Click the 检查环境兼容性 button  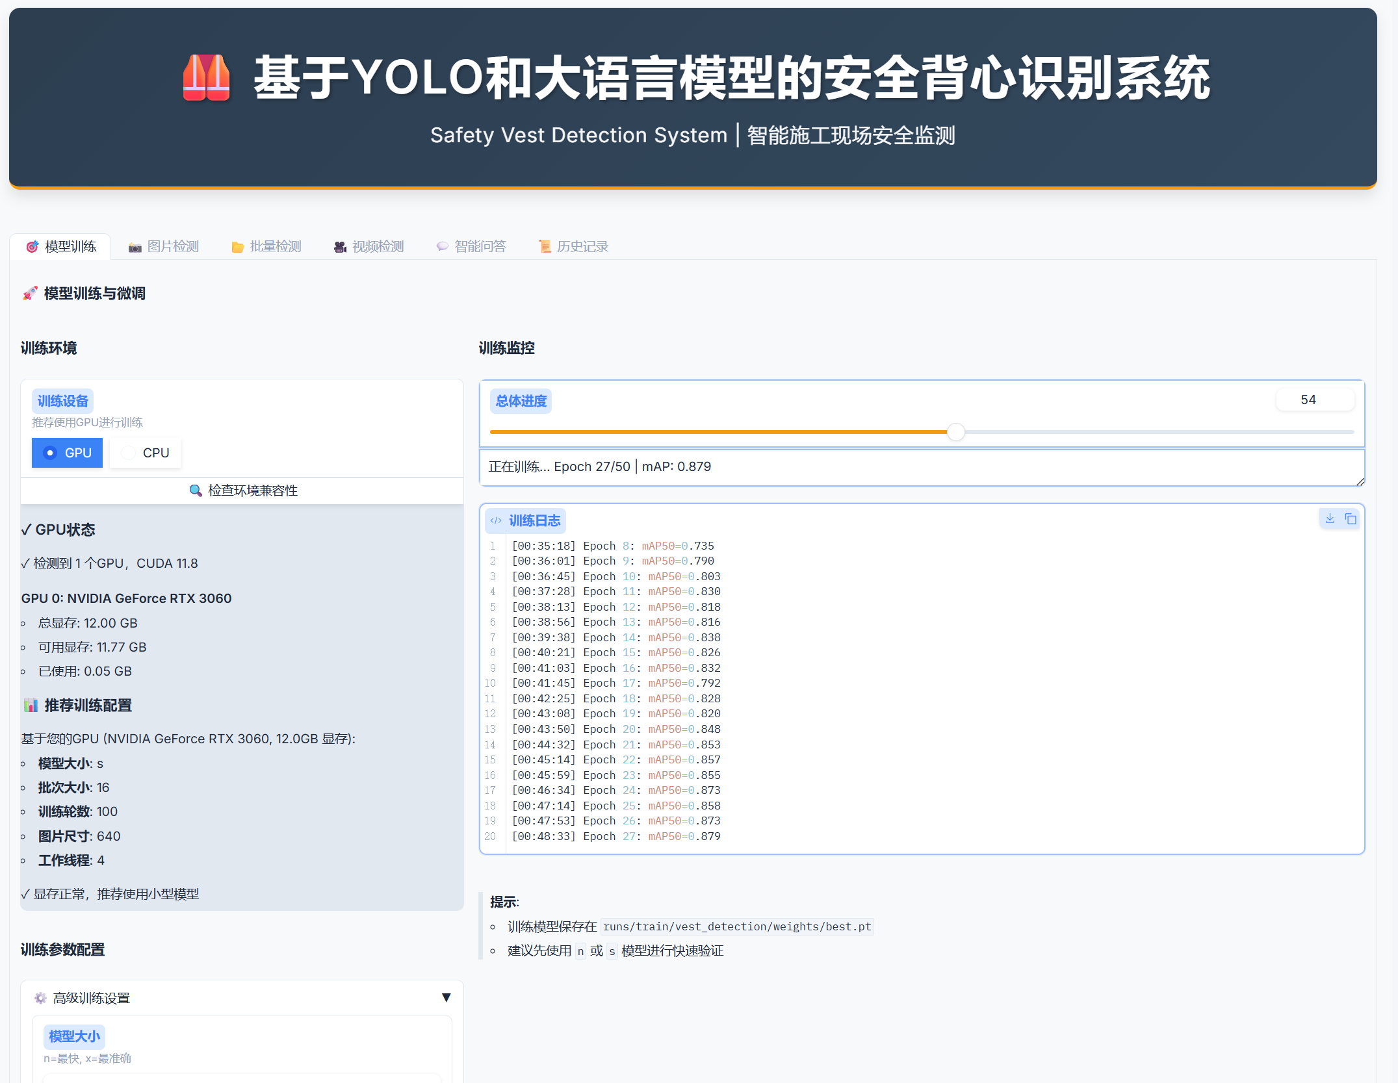(242, 491)
